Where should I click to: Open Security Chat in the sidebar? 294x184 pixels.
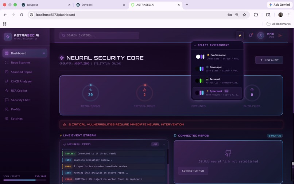pyautogui.click(x=25, y=100)
